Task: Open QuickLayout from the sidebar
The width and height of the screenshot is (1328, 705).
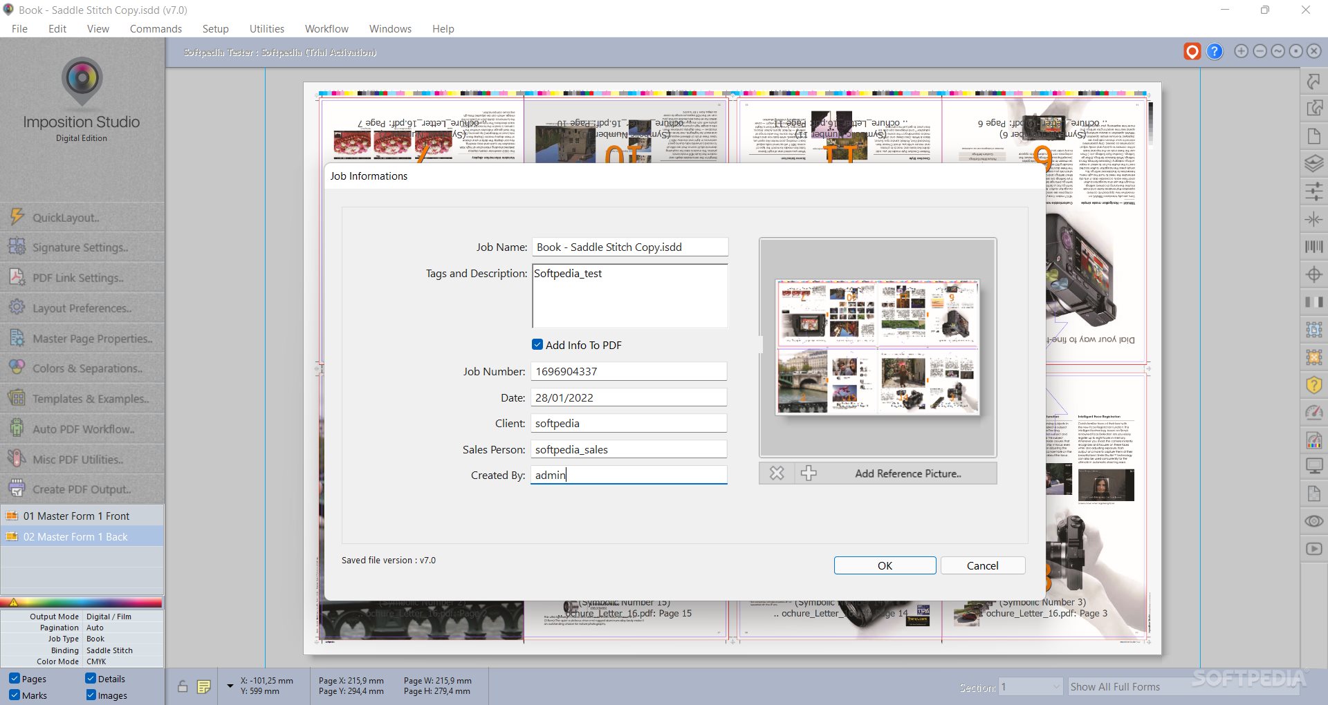Action: click(82, 217)
